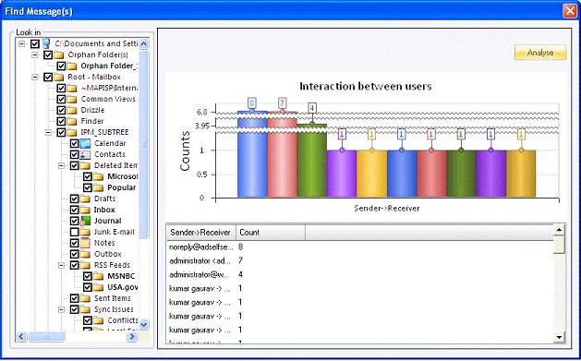Collapse the RSS Feeds tree node
Screen dimensions: 581x361
(x=62, y=265)
